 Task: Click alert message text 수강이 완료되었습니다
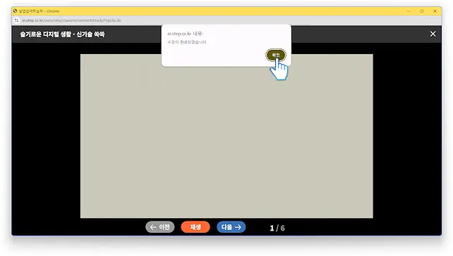tap(187, 42)
